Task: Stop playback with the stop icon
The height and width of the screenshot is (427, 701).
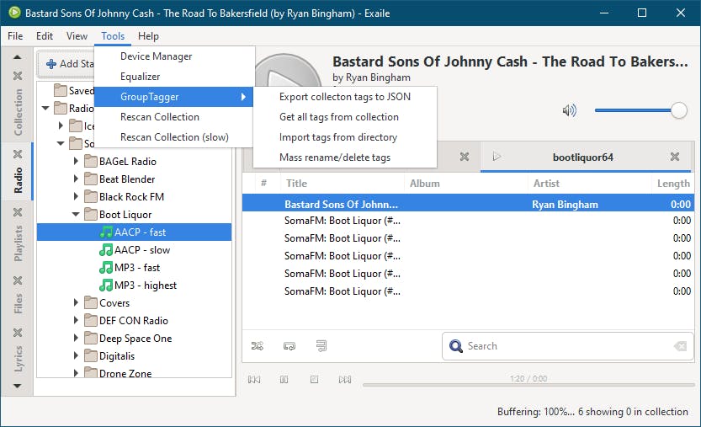Action: (x=314, y=380)
